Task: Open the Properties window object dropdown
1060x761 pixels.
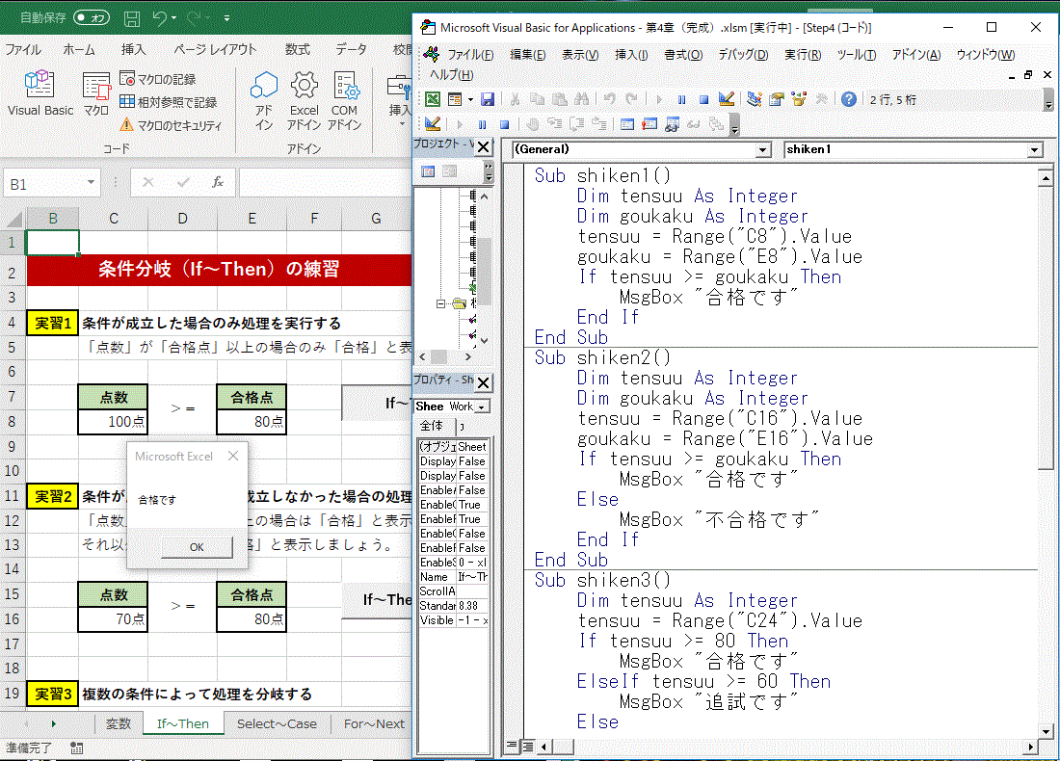Action: tap(481, 407)
